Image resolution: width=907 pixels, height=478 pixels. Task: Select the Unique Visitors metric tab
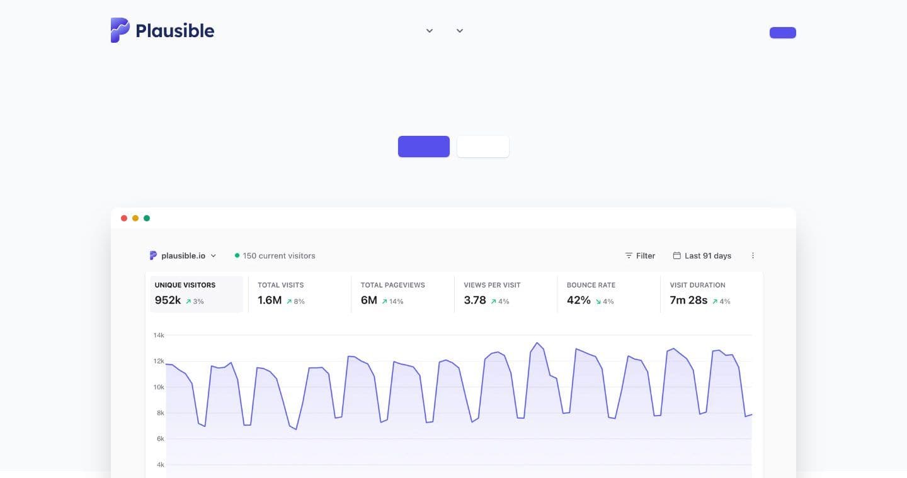click(x=197, y=294)
